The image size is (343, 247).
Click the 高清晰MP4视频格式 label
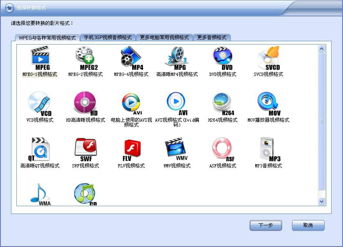(177, 74)
